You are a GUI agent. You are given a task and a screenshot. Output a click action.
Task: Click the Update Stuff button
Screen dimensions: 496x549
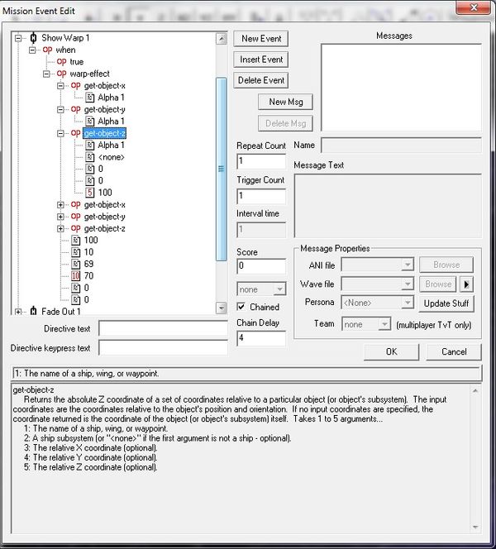[x=446, y=303]
